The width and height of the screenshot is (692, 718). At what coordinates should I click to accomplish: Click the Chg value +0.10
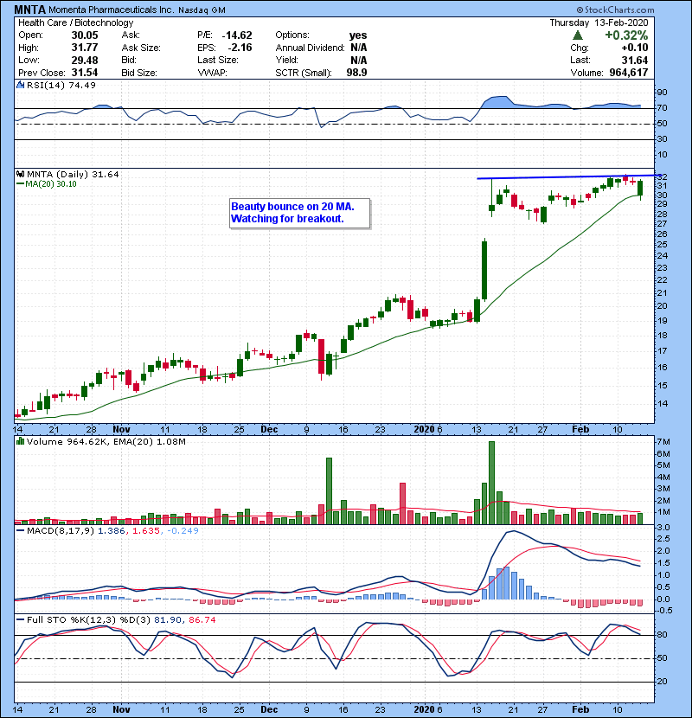point(635,48)
